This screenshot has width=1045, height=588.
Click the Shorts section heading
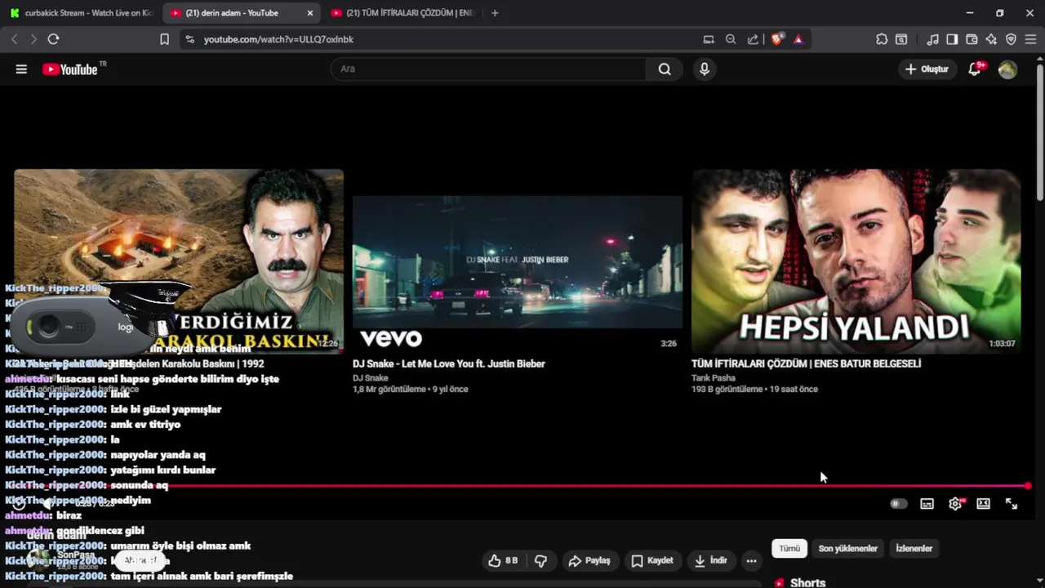click(x=807, y=582)
